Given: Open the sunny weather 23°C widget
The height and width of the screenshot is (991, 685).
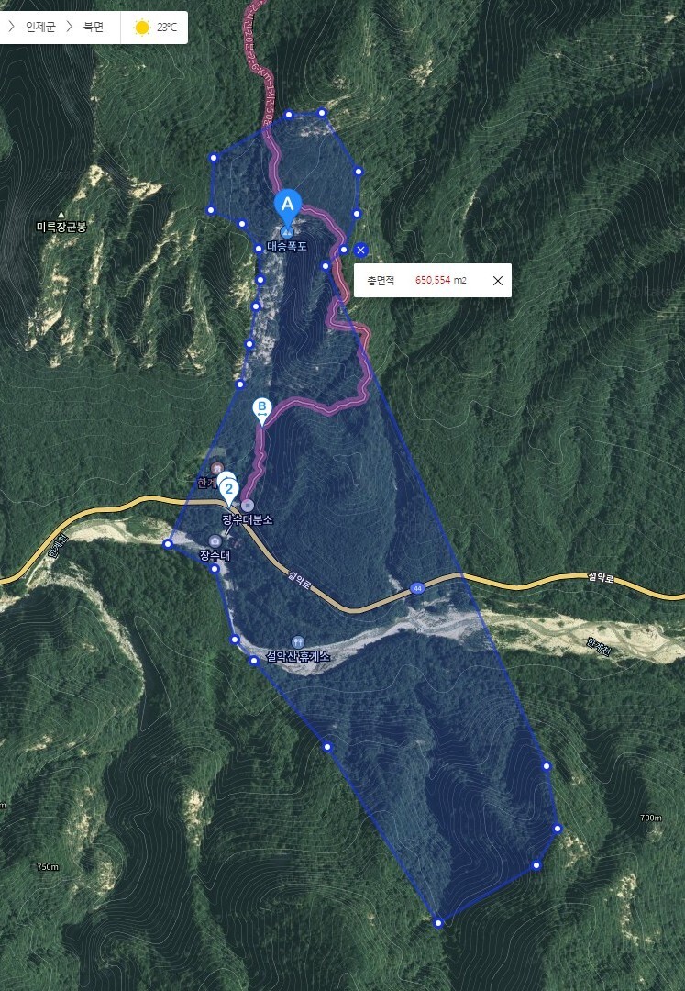Looking at the screenshot, I should [x=155, y=28].
